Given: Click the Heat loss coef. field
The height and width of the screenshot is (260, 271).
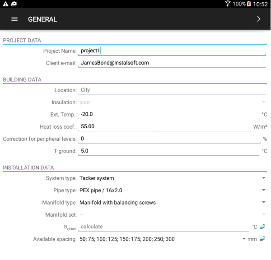Looking at the screenshot, I should pos(164,127).
